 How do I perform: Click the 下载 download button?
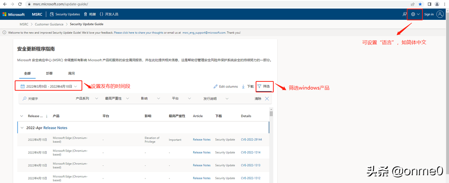(x=248, y=86)
